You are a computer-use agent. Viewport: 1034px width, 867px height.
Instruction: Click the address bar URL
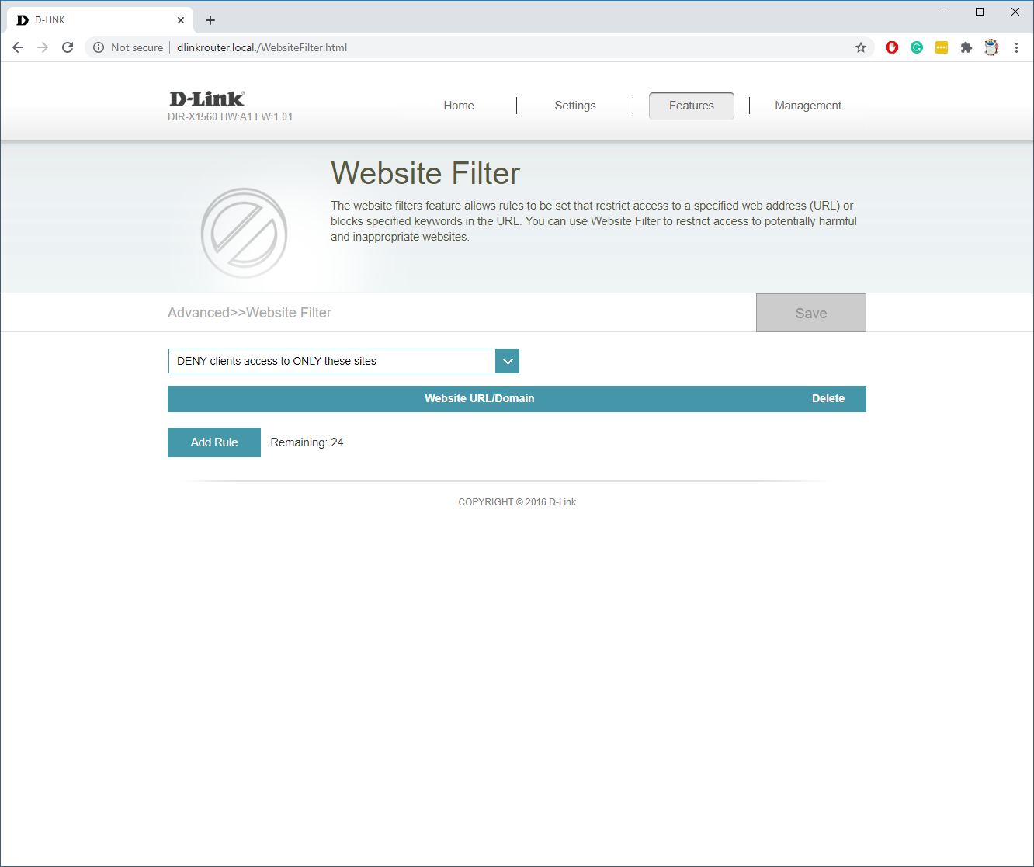(x=262, y=47)
